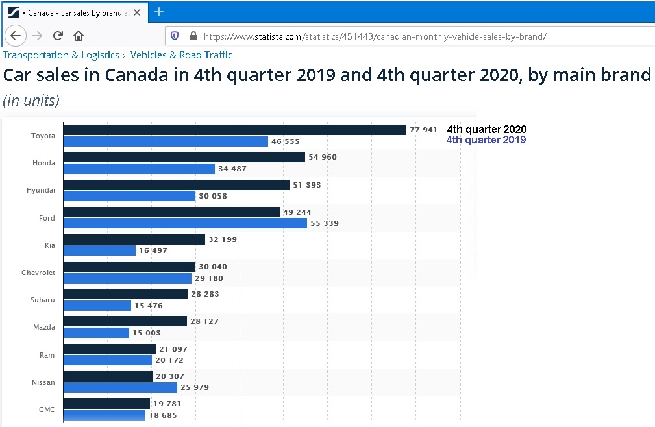Click the Hyundai 2020 bar valued 51 393
The width and height of the screenshot is (655, 427).
pyautogui.click(x=177, y=185)
